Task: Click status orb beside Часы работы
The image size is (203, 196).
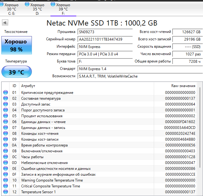Action: (6, 157)
